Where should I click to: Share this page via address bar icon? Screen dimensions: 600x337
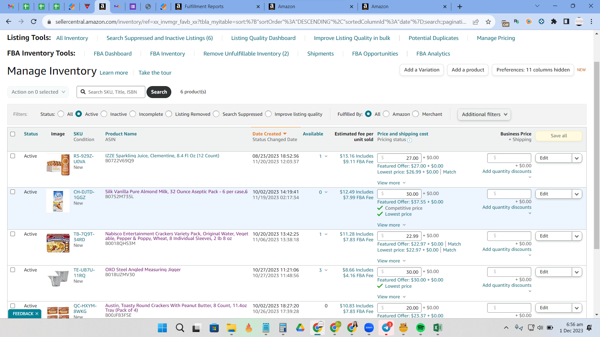[476, 22]
